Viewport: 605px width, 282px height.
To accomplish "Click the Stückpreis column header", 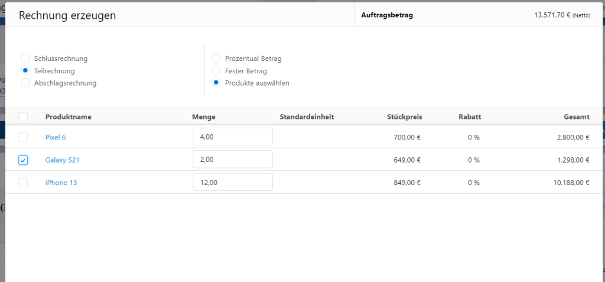I will [404, 117].
